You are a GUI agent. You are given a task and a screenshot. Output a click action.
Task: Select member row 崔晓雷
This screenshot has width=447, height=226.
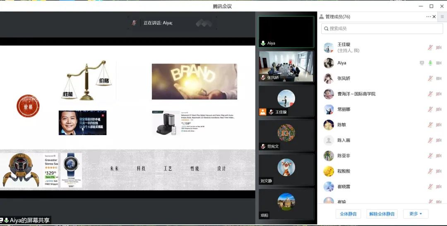(382, 186)
